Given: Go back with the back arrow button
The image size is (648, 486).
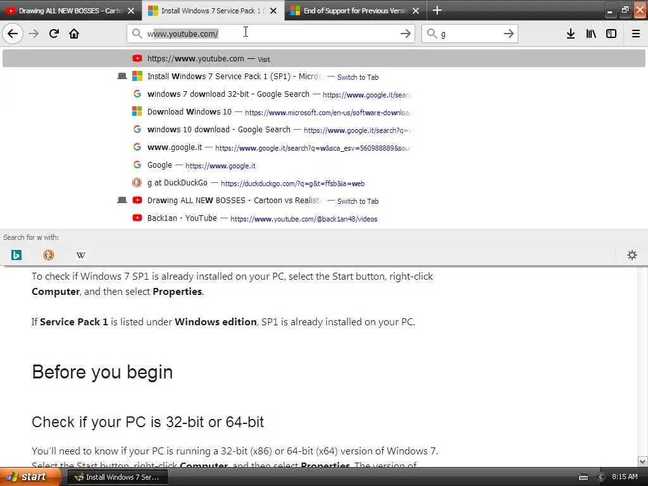Looking at the screenshot, I should [13, 34].
